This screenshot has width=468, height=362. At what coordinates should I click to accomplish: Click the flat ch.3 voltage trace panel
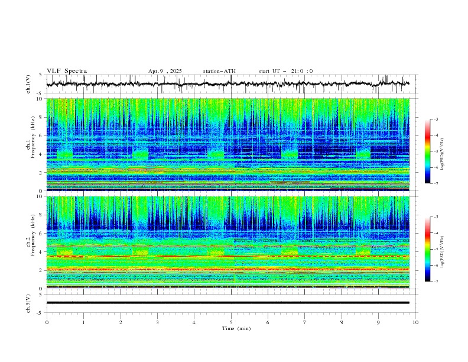point(232,303)
